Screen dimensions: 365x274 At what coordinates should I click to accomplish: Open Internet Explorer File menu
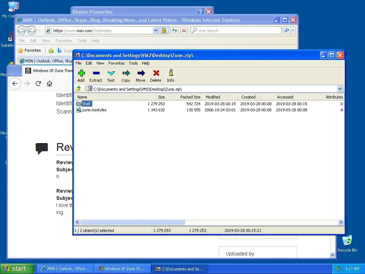[x=21, y=41]
